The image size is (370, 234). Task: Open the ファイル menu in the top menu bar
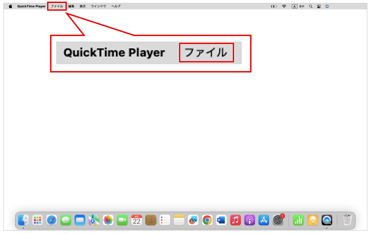tap(57, 6)
